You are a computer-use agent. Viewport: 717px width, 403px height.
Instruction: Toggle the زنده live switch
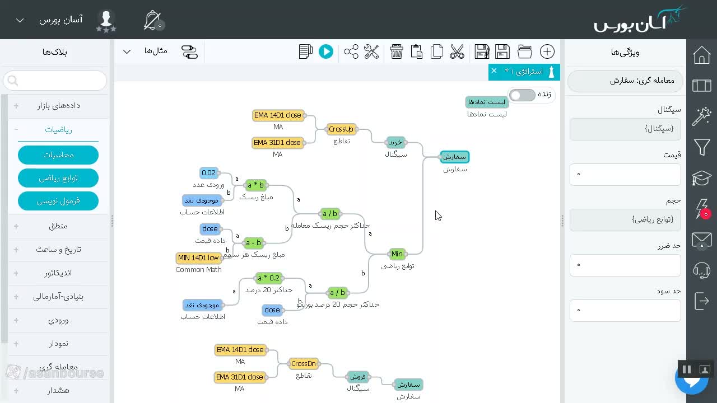(x=522, y=95)
